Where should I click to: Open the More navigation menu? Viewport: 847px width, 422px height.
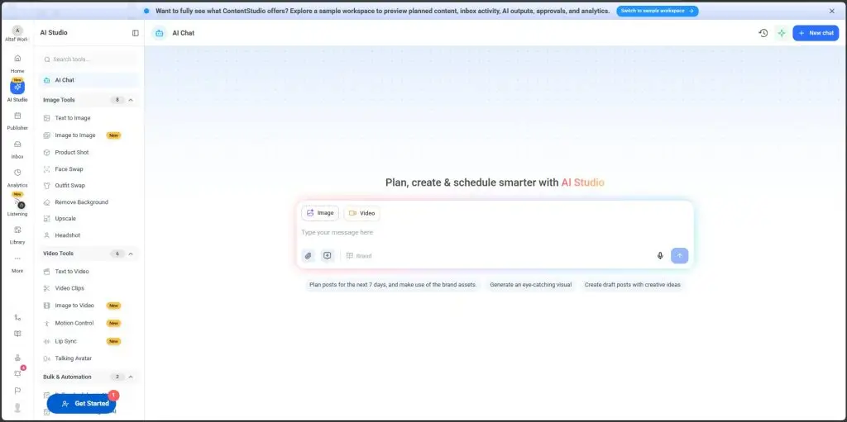tap(17, 263)
